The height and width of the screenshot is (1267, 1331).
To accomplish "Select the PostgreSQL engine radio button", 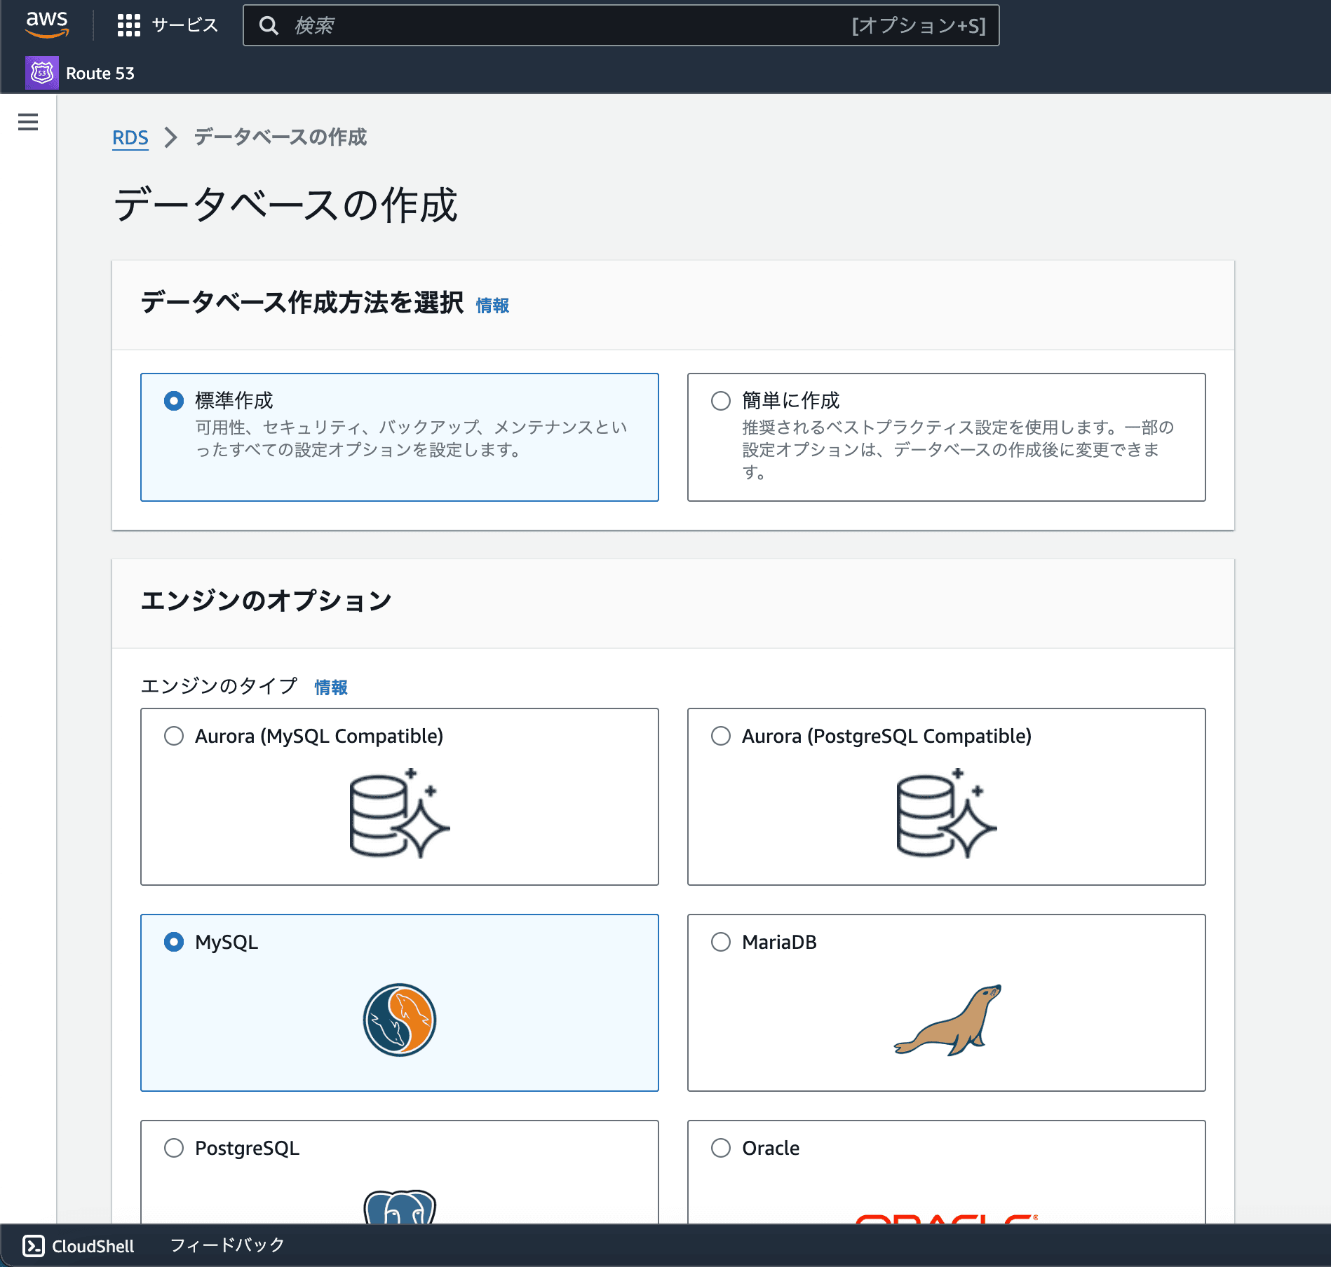I will point(174,1148).
